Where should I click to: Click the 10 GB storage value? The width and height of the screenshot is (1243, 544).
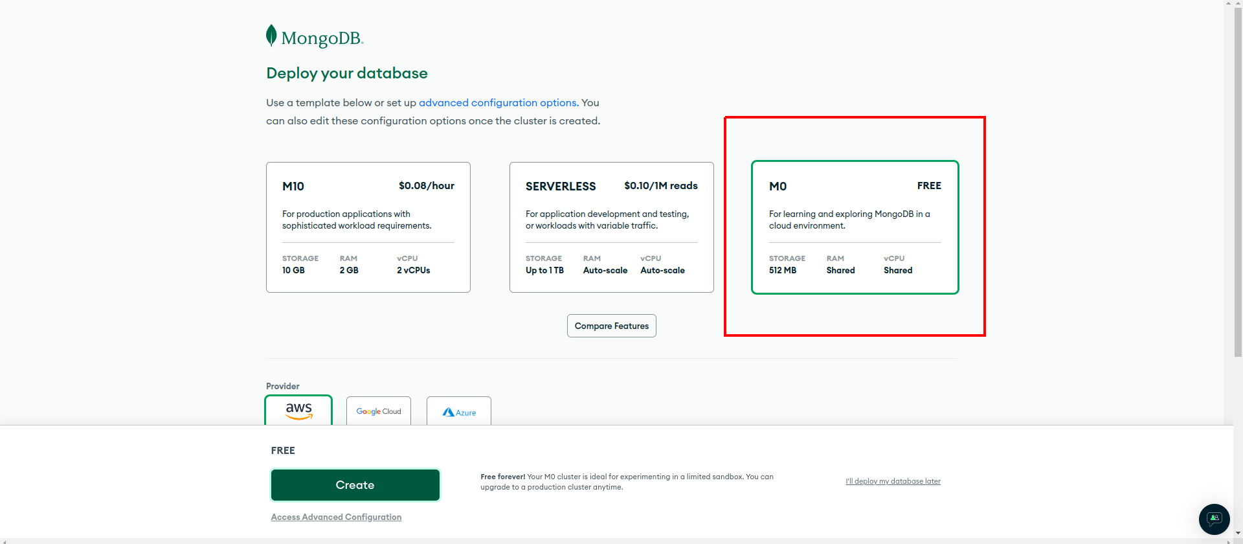293,270
